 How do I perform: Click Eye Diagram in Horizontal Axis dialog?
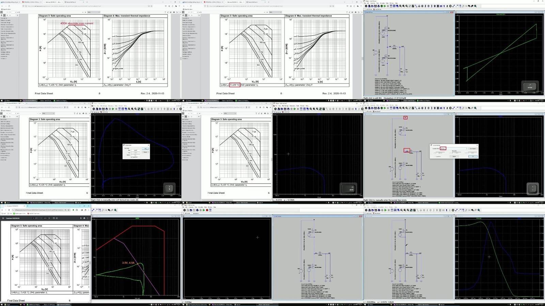[x=472, y=148]
